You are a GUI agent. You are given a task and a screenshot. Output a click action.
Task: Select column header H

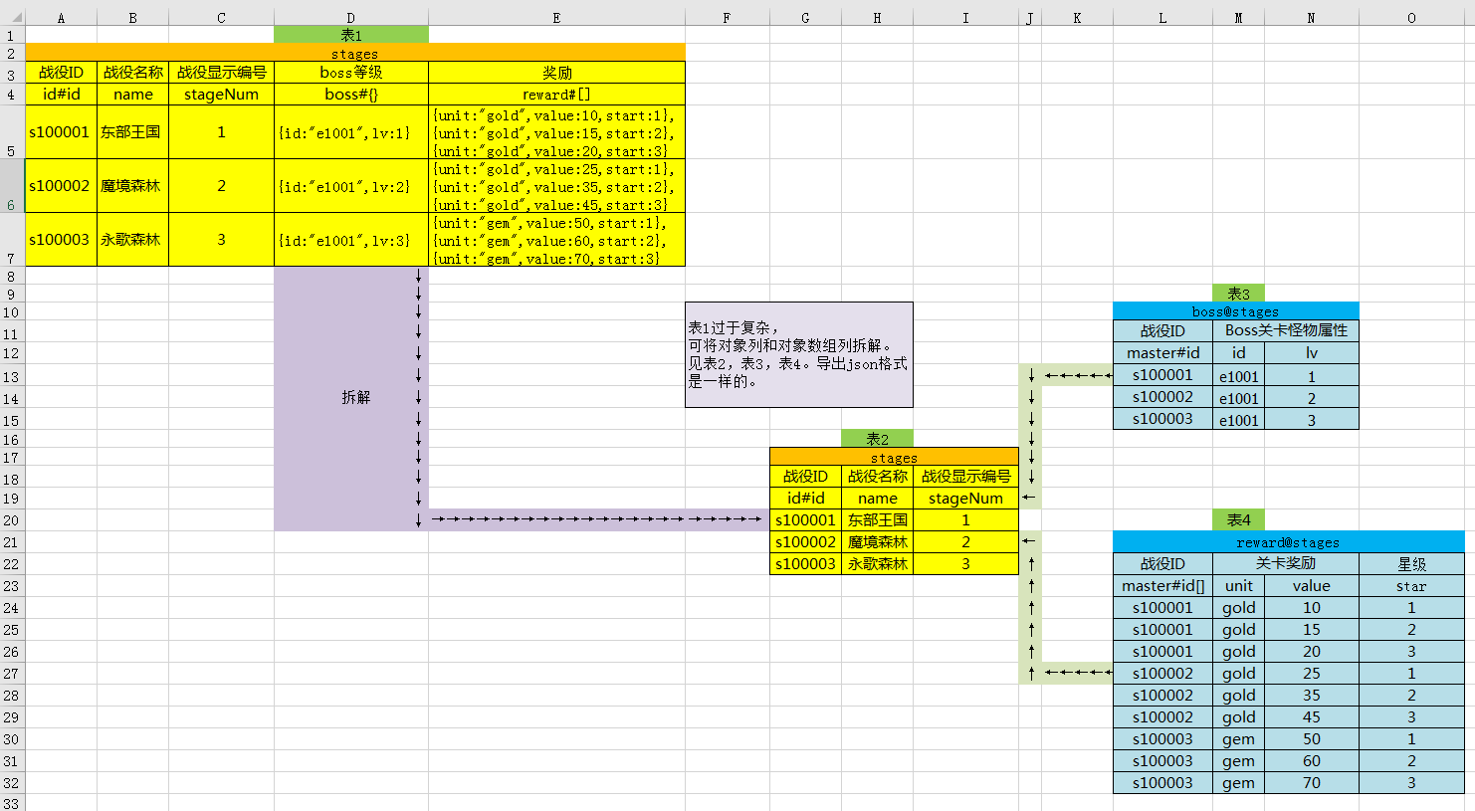877,18
